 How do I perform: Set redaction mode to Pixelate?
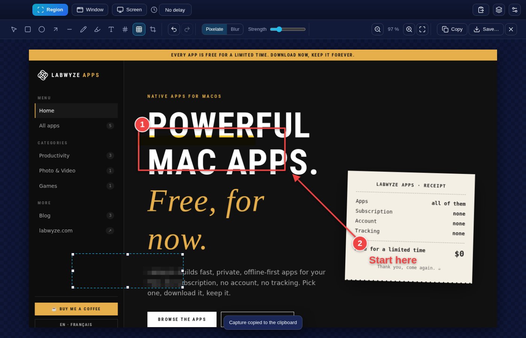(x=215, y=29)
